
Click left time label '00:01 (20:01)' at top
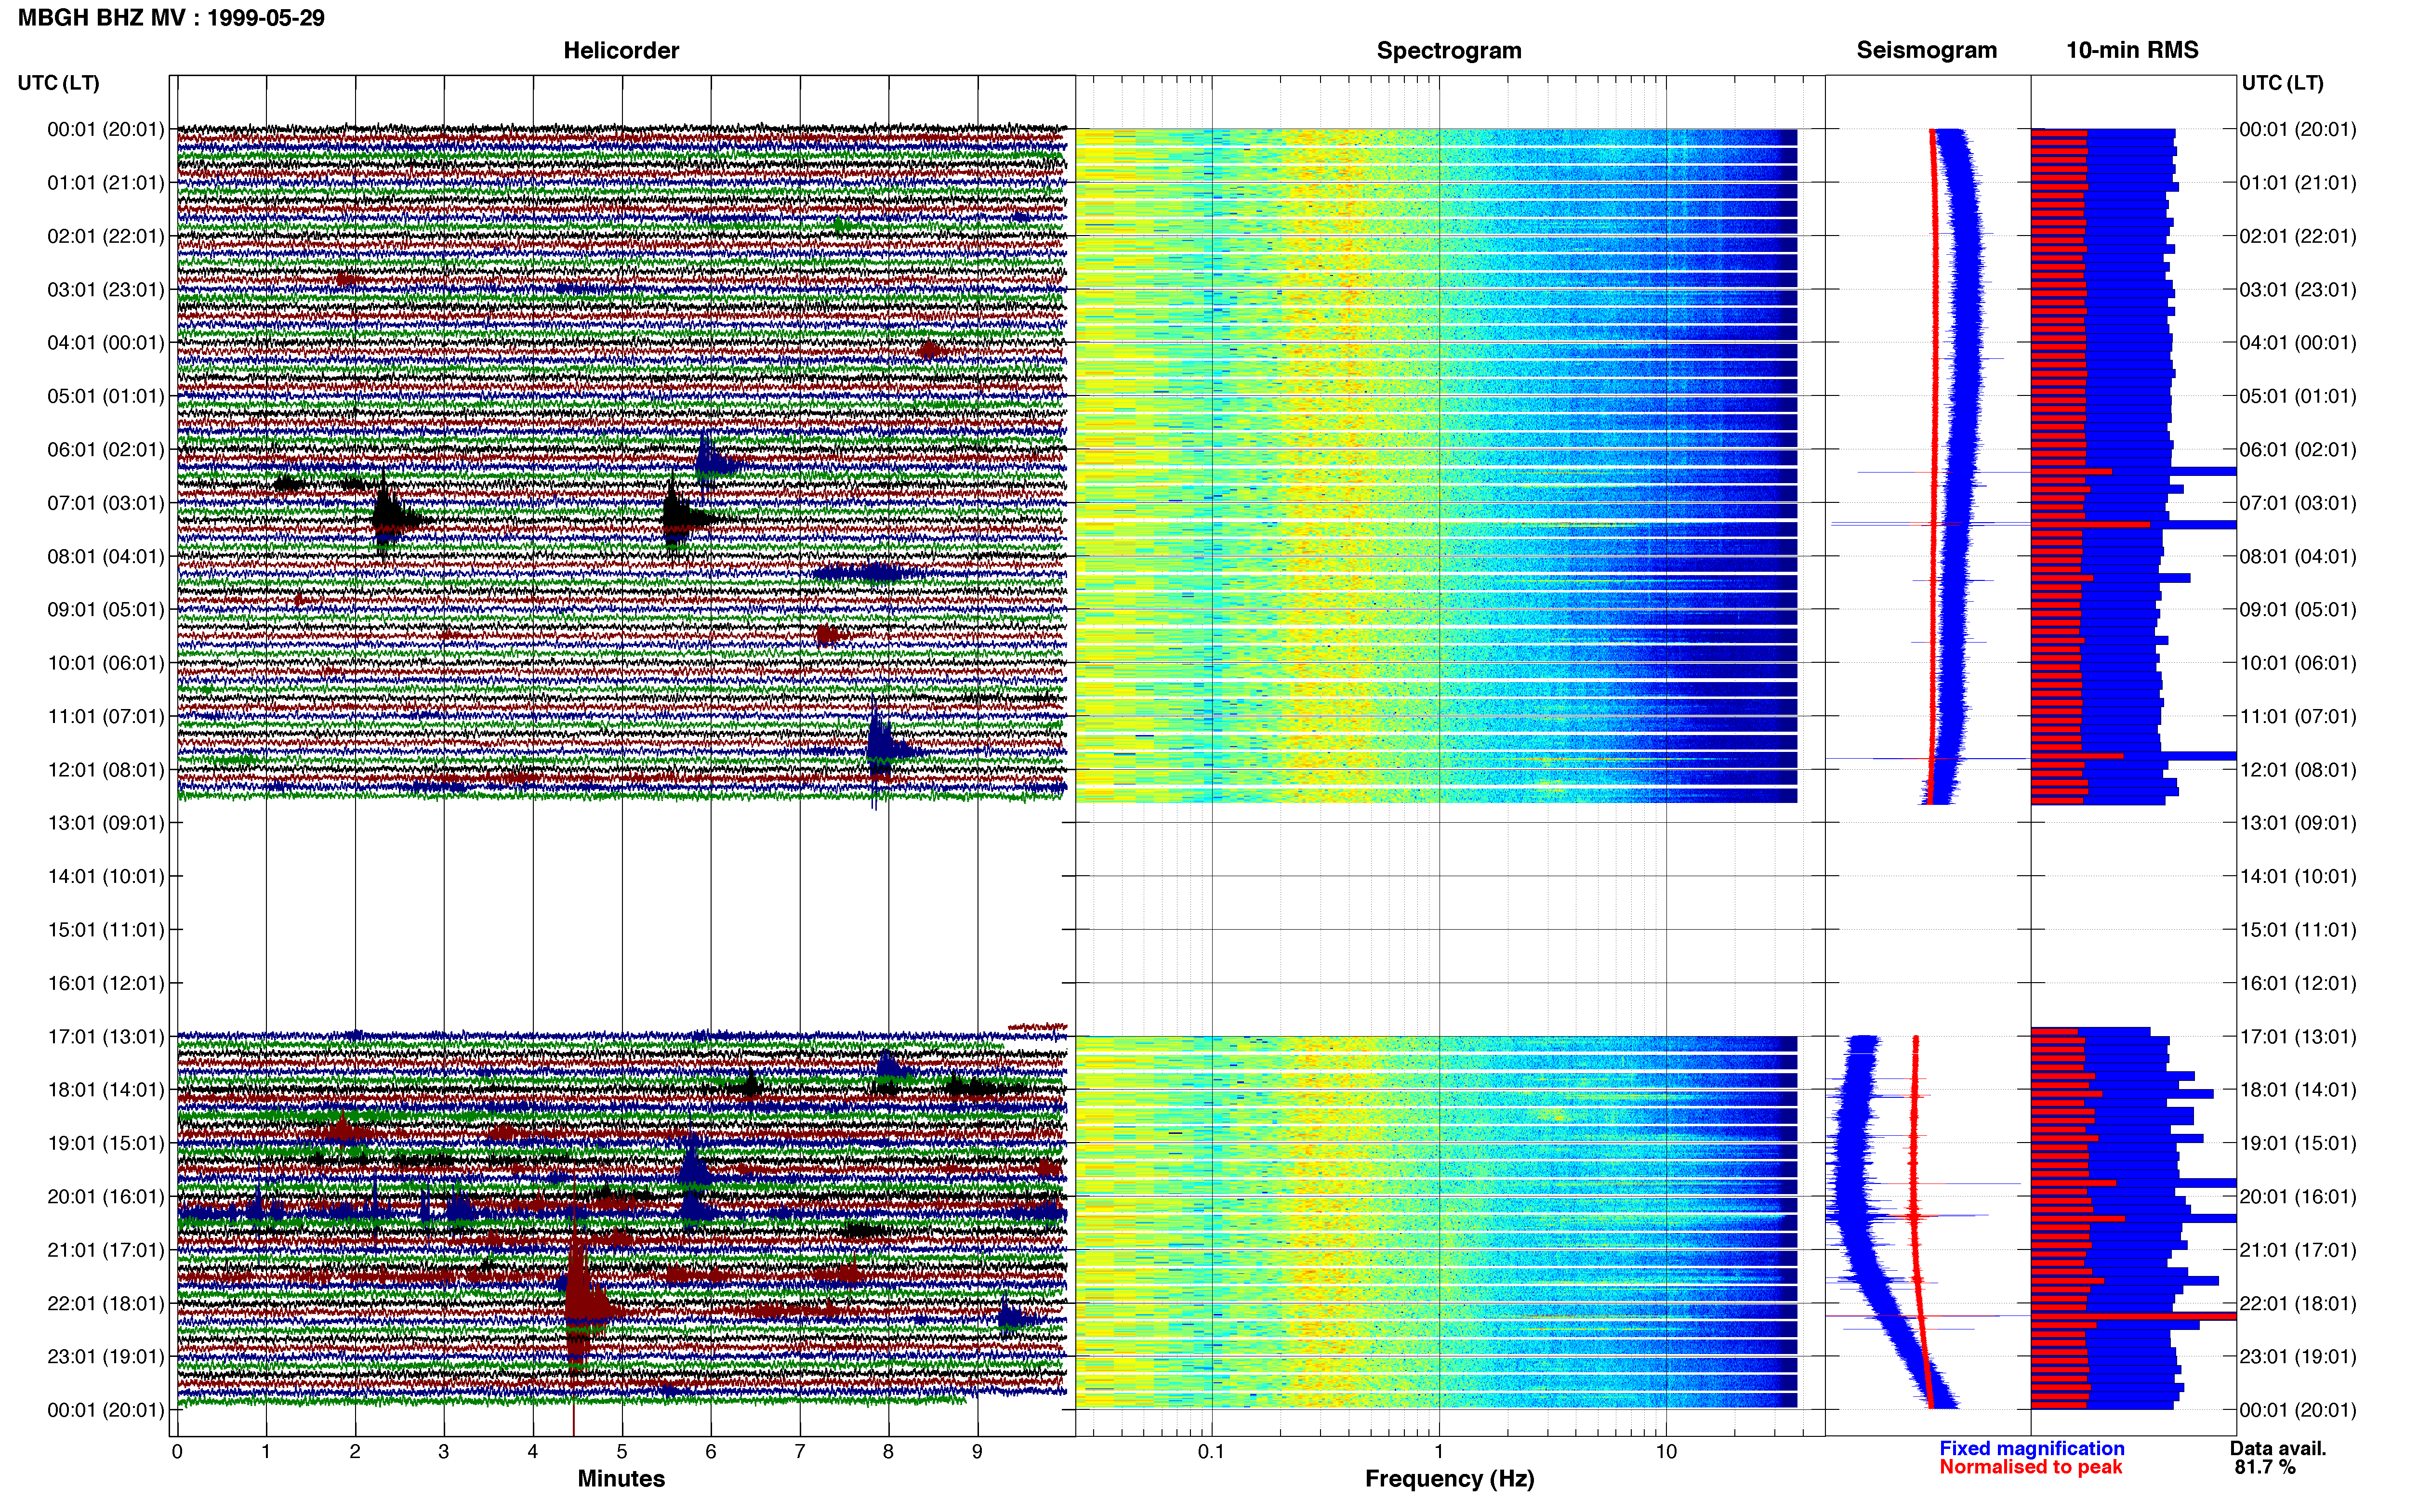tap(106, 129)
